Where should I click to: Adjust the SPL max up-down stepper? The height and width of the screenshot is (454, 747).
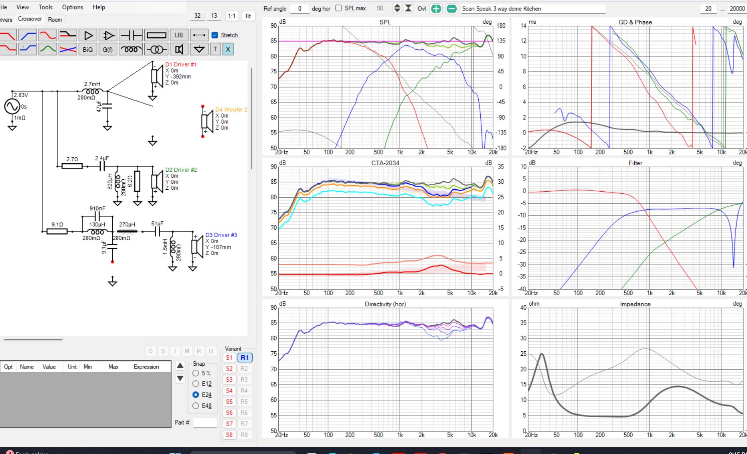397,8
